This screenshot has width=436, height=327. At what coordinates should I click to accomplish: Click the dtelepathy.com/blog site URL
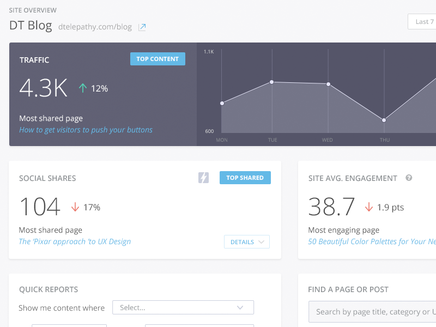tap(95, 26)
